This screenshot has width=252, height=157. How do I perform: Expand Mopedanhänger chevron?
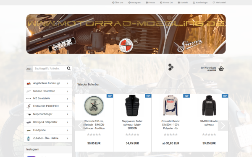point(67,114)
